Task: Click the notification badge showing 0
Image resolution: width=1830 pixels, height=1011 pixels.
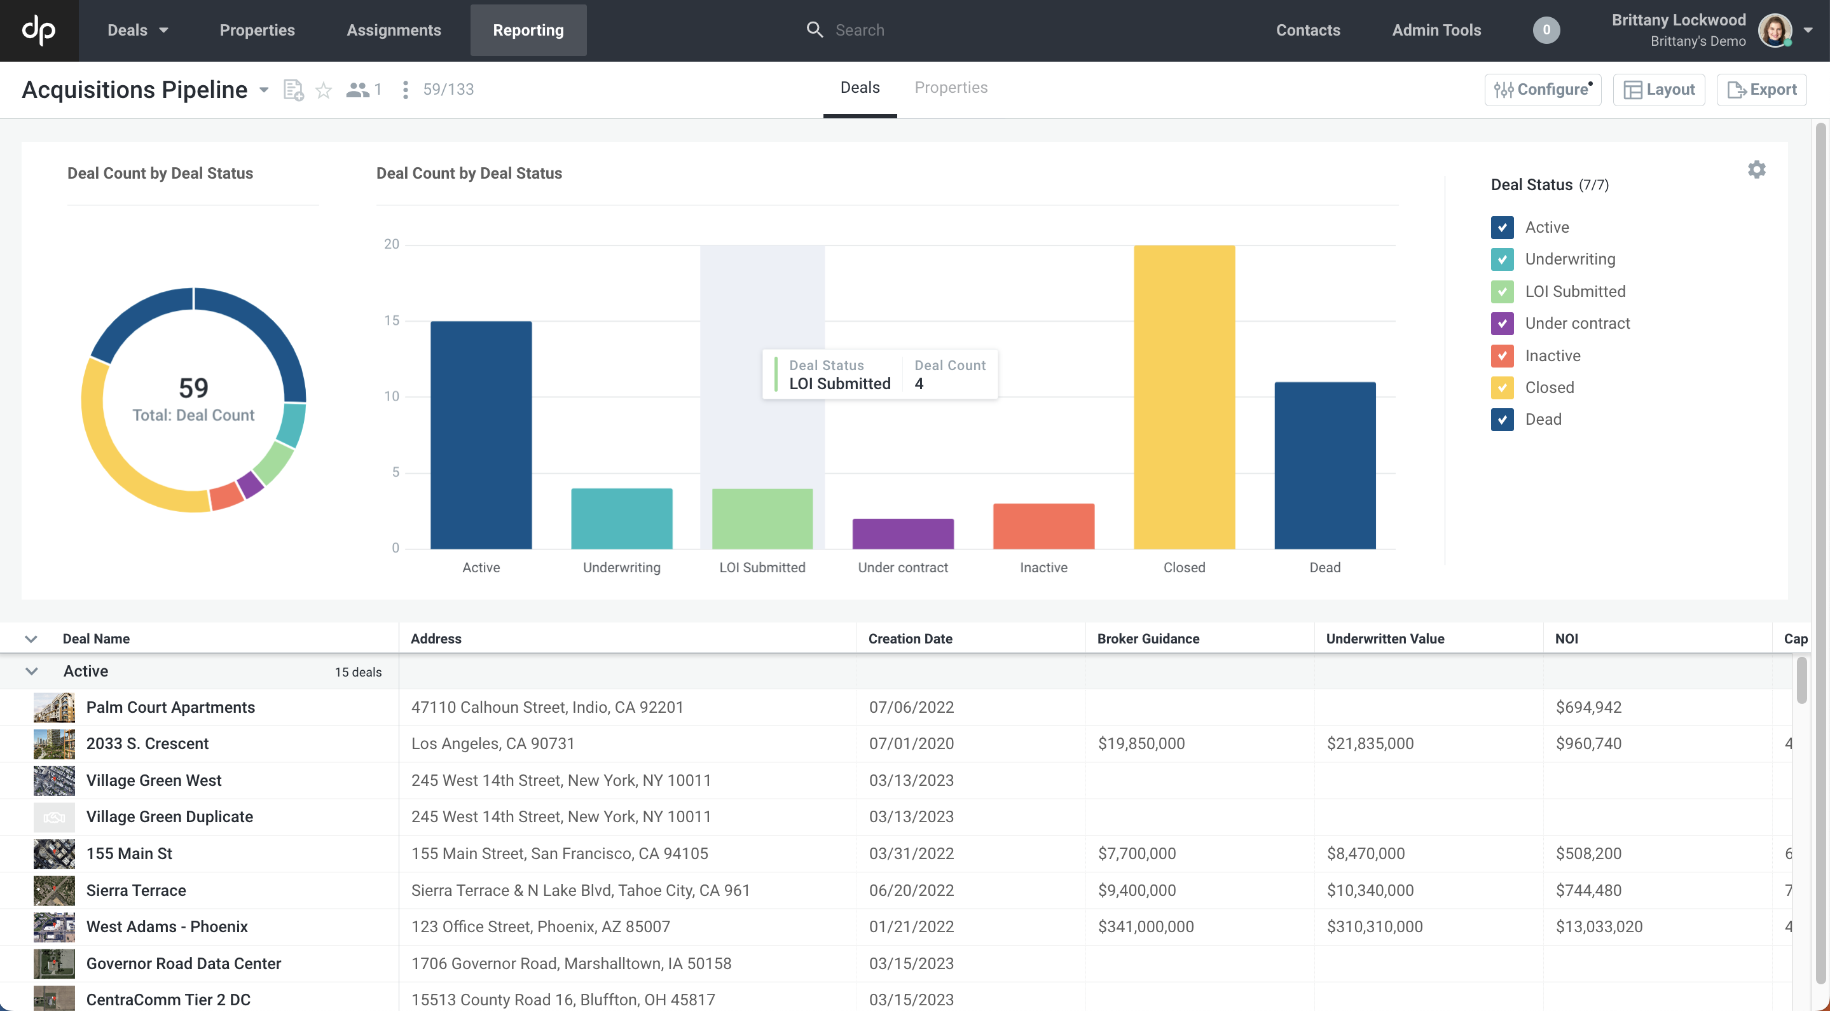Action: coord(1546,30)
